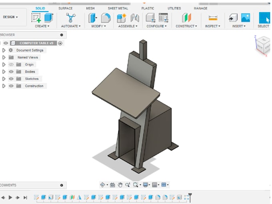272x204 pixels.
Task: Click the blue triangular feature in timeline
Action: pos(79,197)
